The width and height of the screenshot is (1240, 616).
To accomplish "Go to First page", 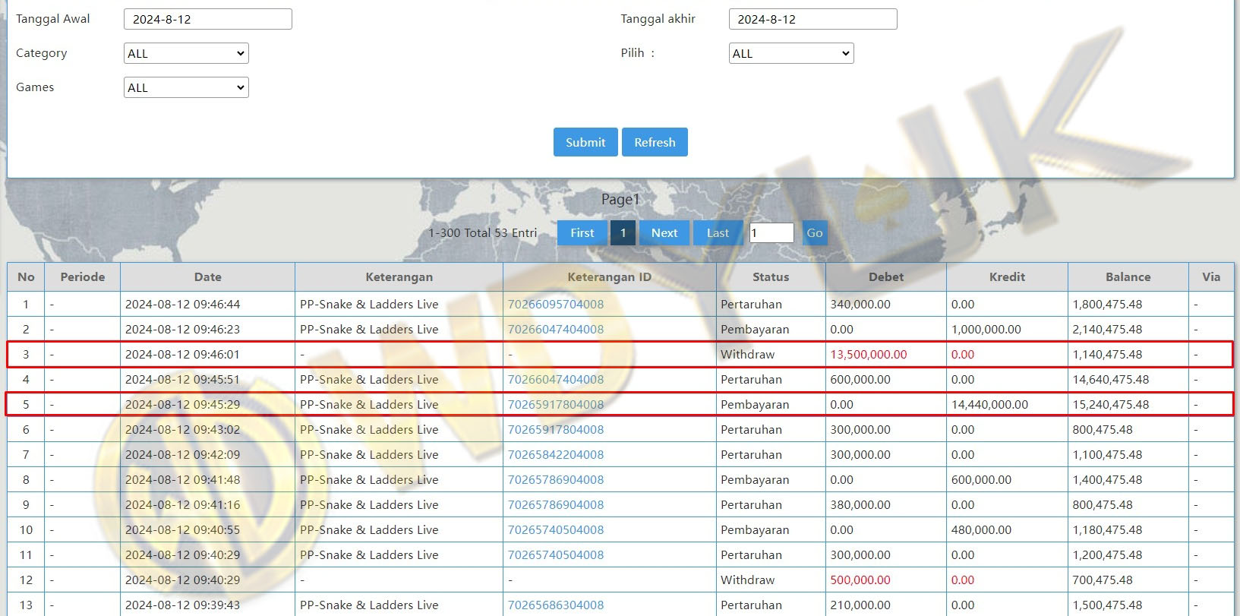I will pyautogui.click(x=582, y=232).
